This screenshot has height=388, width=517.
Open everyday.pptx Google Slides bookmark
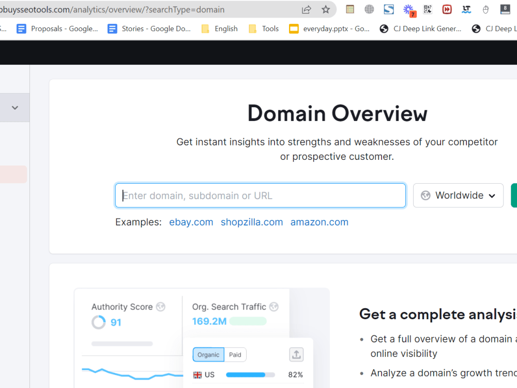tap(329, 28)
